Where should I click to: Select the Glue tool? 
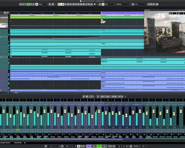[x=73, y=4]
